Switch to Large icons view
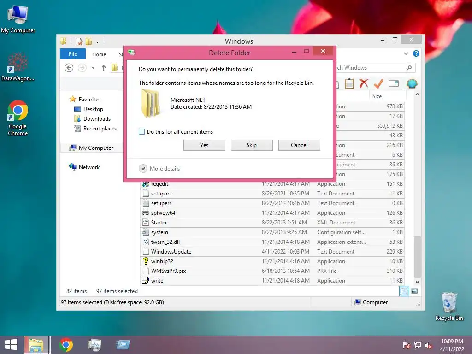 click(x=414, y=291)
